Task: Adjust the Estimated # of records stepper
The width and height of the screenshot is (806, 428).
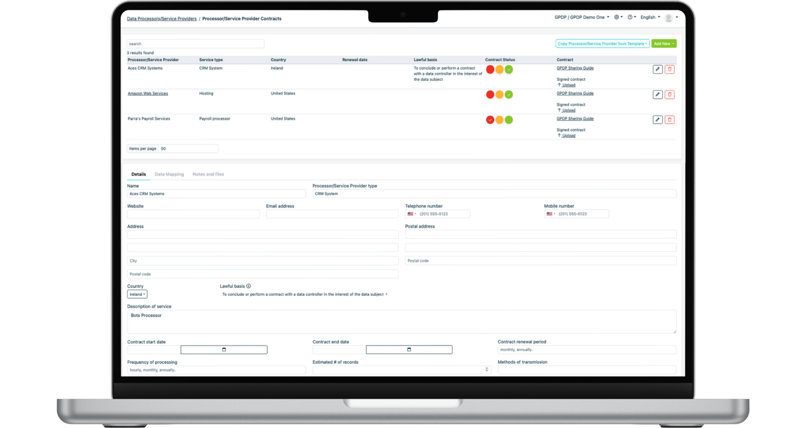Action: pos(486,369)
